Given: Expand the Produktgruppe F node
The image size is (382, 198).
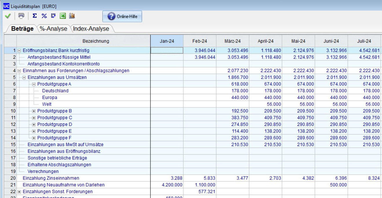Looking at the screenshot, I should click(34, 138).
